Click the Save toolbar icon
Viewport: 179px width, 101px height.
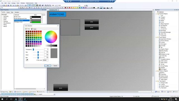click(8, 6)
